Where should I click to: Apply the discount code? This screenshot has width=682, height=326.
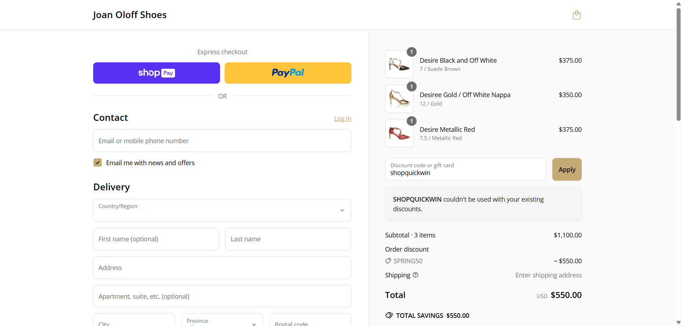click(x=567, y=169)
